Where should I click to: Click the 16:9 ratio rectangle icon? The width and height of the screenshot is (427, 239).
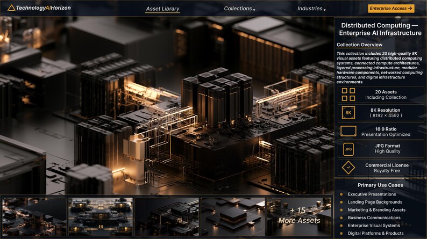(x=348, y=131)
